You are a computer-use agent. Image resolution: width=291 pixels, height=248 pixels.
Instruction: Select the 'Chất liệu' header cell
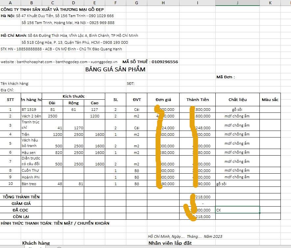[237, 100]
